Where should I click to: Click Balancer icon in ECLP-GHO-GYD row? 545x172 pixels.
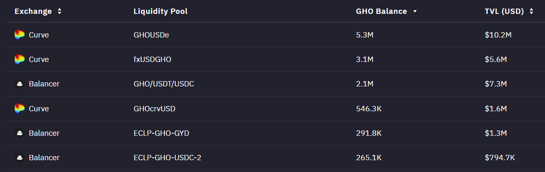20,133
